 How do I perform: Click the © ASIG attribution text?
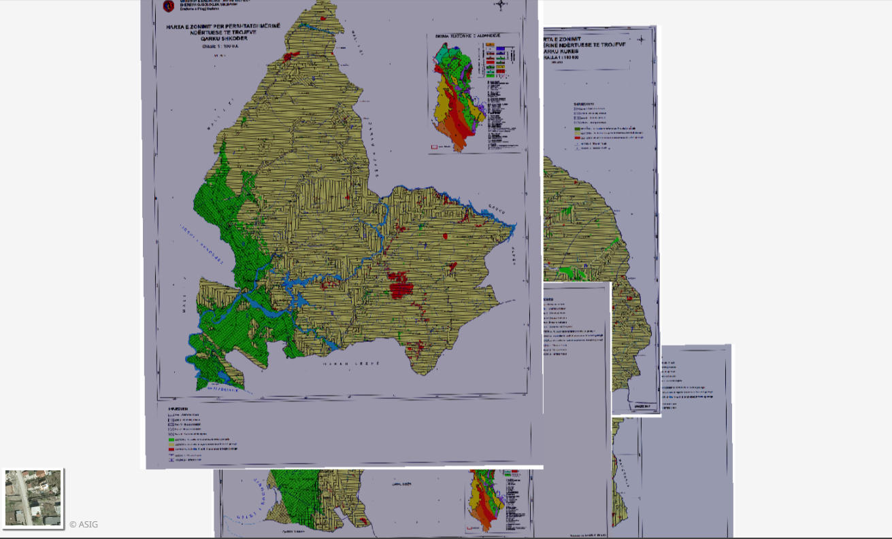point(84,524)
